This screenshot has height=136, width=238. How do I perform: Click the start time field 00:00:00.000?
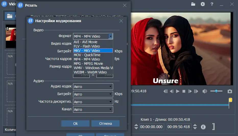[x=151, y=127]
